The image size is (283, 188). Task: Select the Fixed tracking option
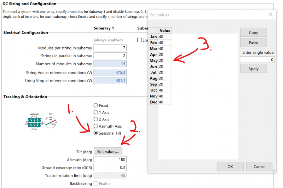click(96, 105)
